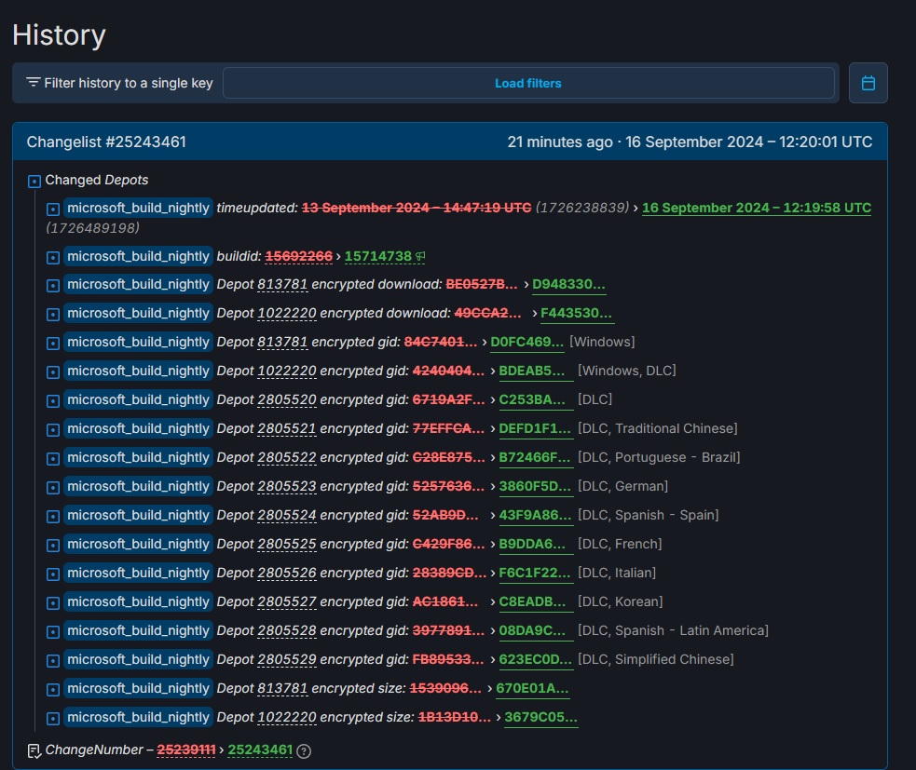Click icon beside Depot 2805527 encrypted gid row
916x770 pixels.
53,603
